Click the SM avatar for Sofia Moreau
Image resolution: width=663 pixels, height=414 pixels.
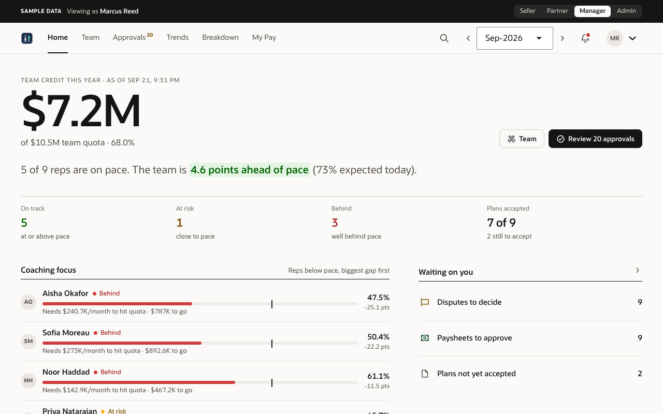(x=28, y=342)
